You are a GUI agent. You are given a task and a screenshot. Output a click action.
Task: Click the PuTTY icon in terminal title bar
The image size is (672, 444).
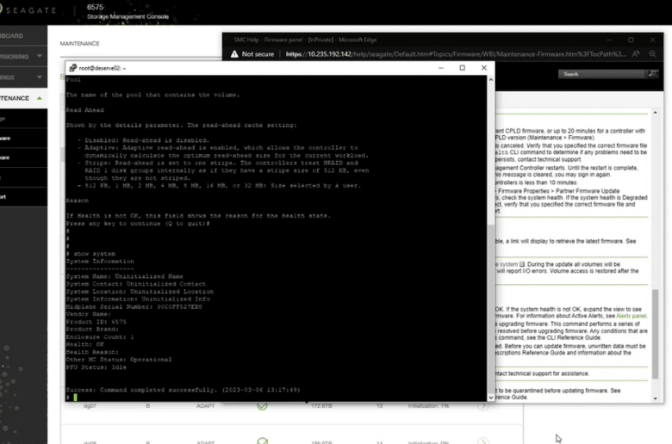(x=73, y=68)
